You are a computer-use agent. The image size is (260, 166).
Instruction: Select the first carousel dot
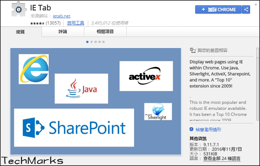[x=87, y=42]
